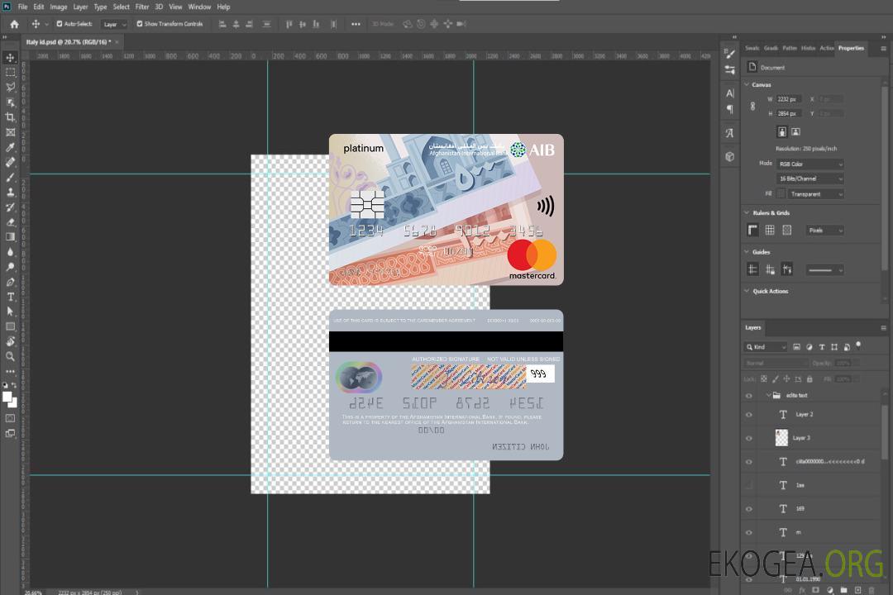Image resolution: width=893 pixels, height=595 pixels.
Task: Open the Transparent fill dropdown
Action: click(816, 194)
